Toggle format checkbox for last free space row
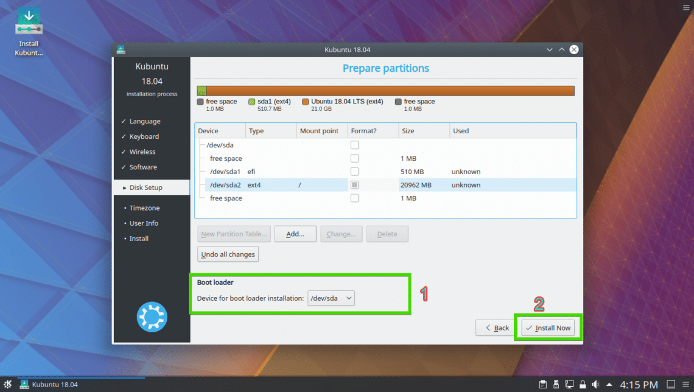This screenshot has height=392, width=694. click(354, 198)
